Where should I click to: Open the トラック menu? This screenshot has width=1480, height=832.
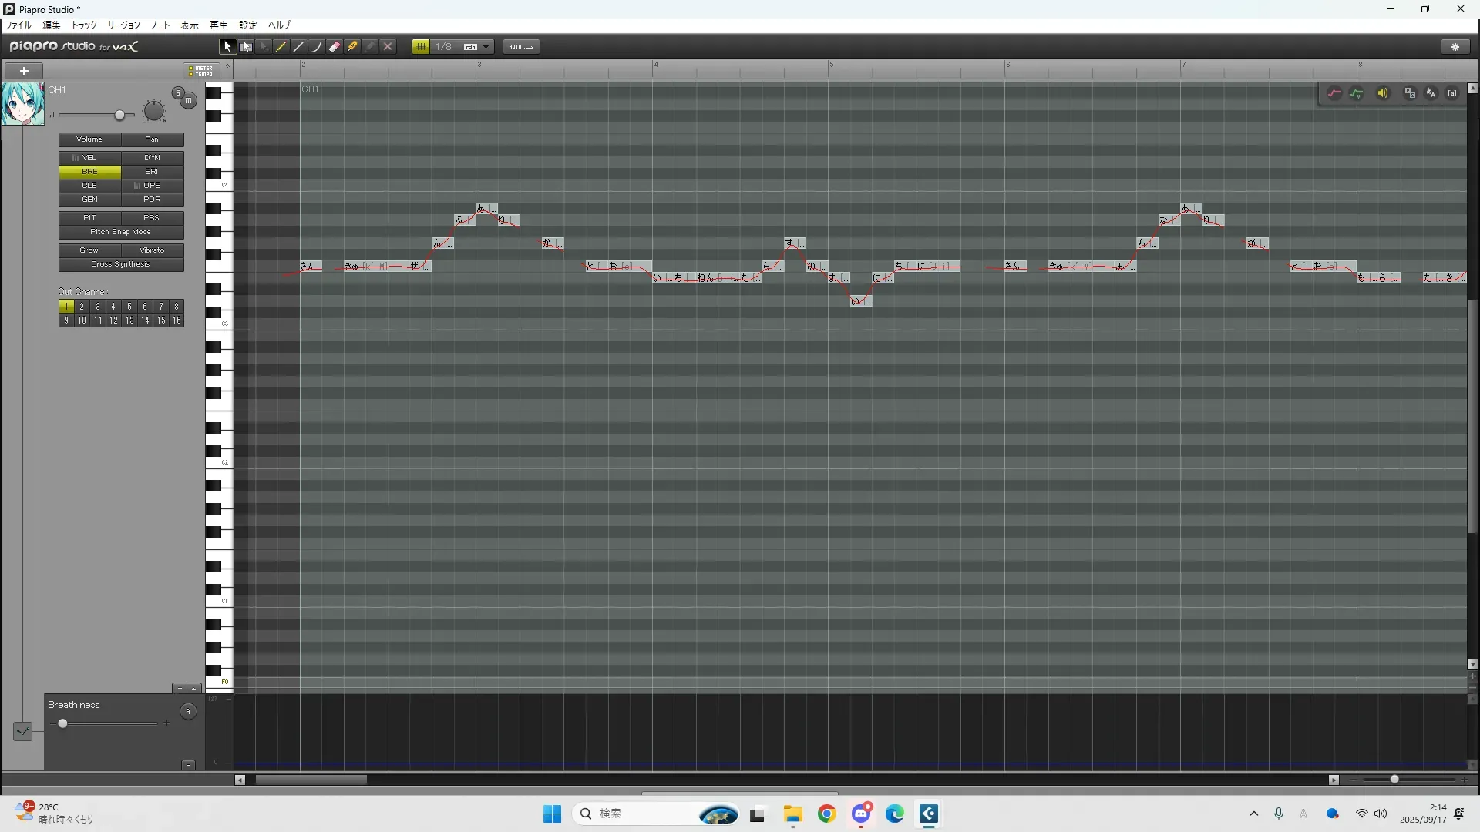84,25
